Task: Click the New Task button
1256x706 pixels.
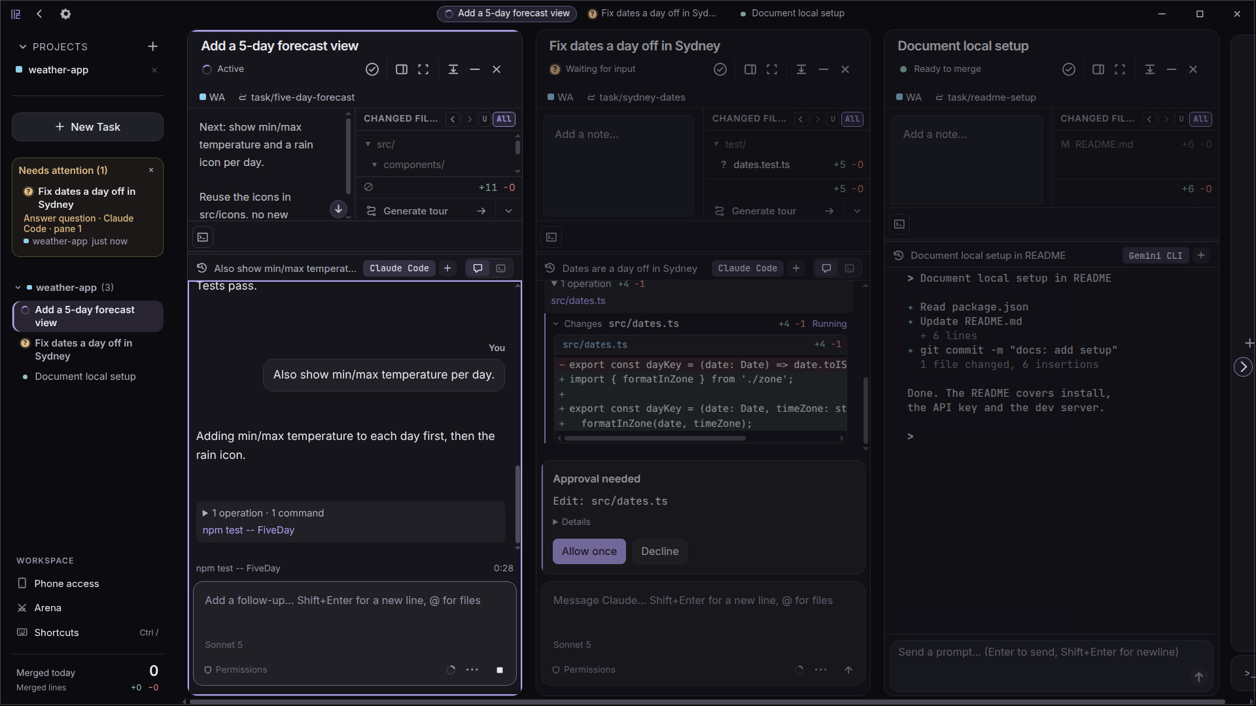Action: [88, 127]
